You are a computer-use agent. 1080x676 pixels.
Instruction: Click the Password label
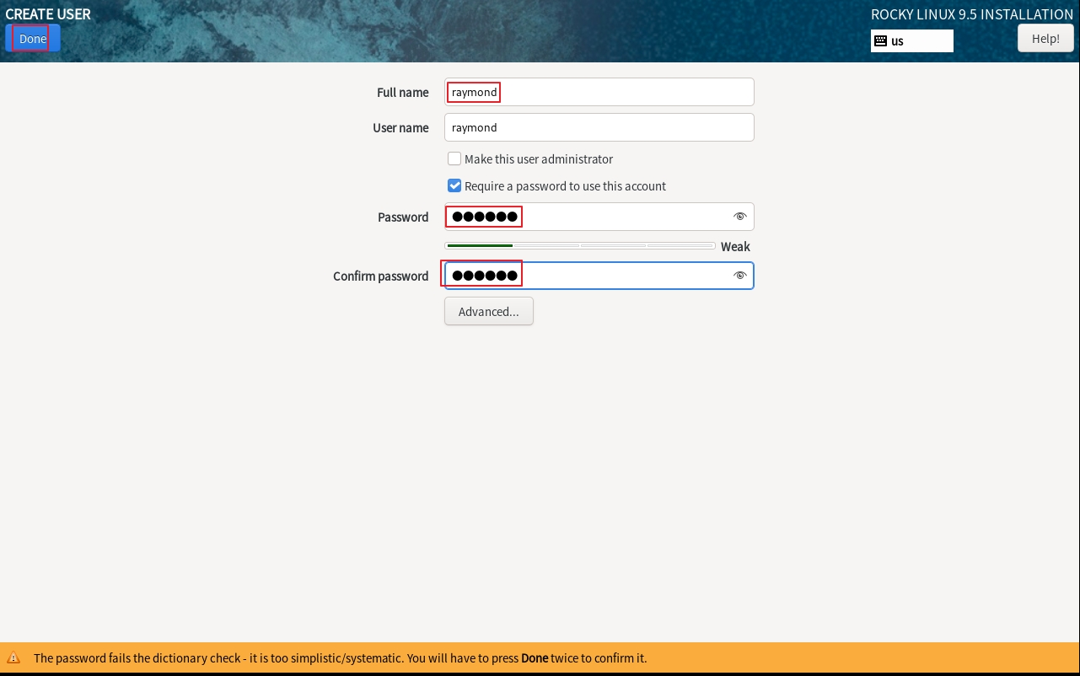tap(403, 217)
